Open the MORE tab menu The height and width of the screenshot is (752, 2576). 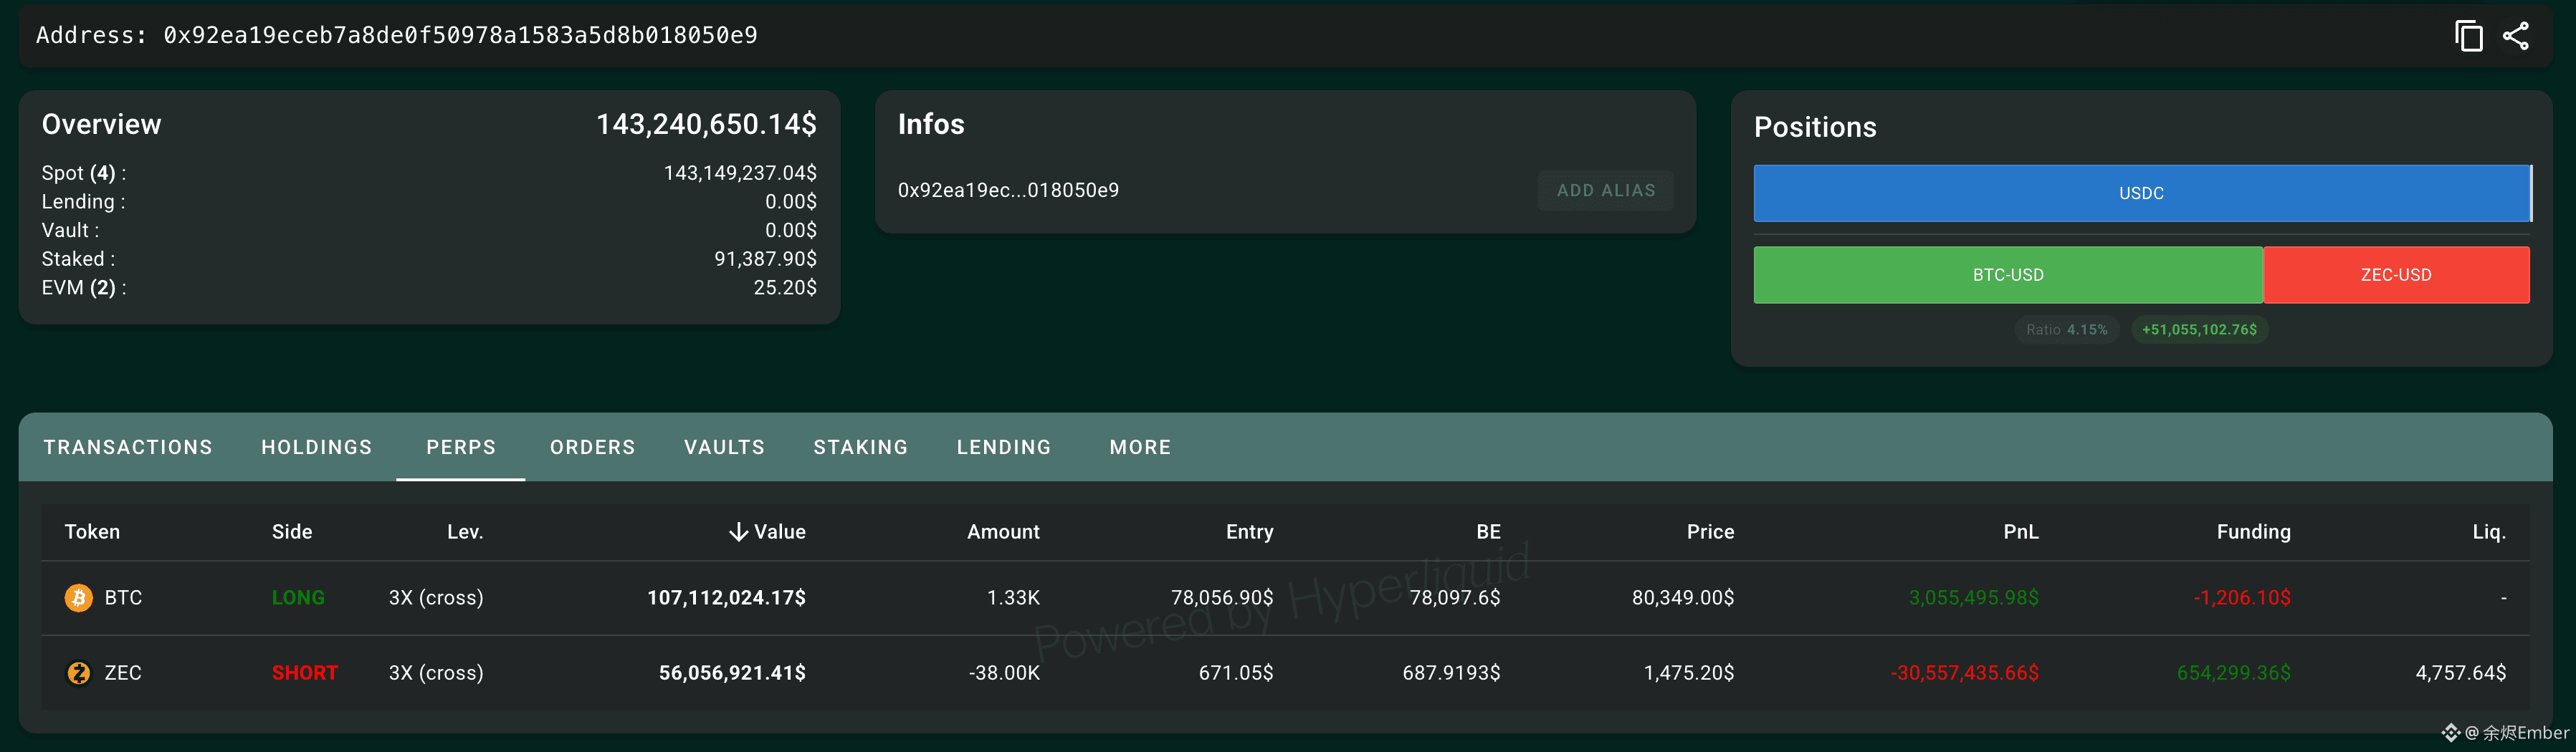(x=1140, y=448)
